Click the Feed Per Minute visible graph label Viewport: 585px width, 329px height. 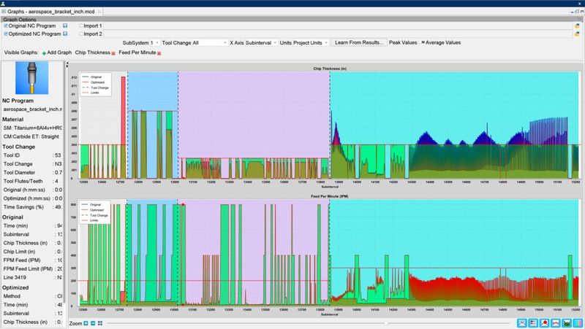[x=137, y=53]
